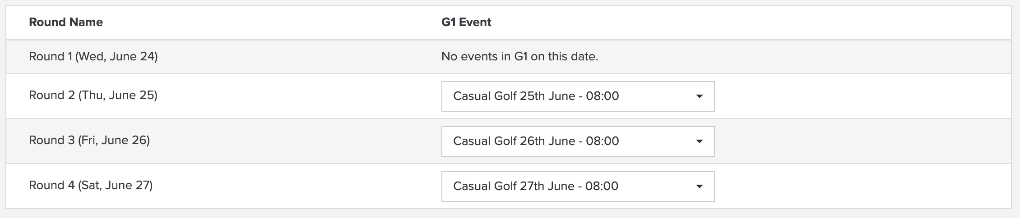Open the Casual Golf 27th June dropdown
This screenshot has height=218, width=1020.
[578, 186]
